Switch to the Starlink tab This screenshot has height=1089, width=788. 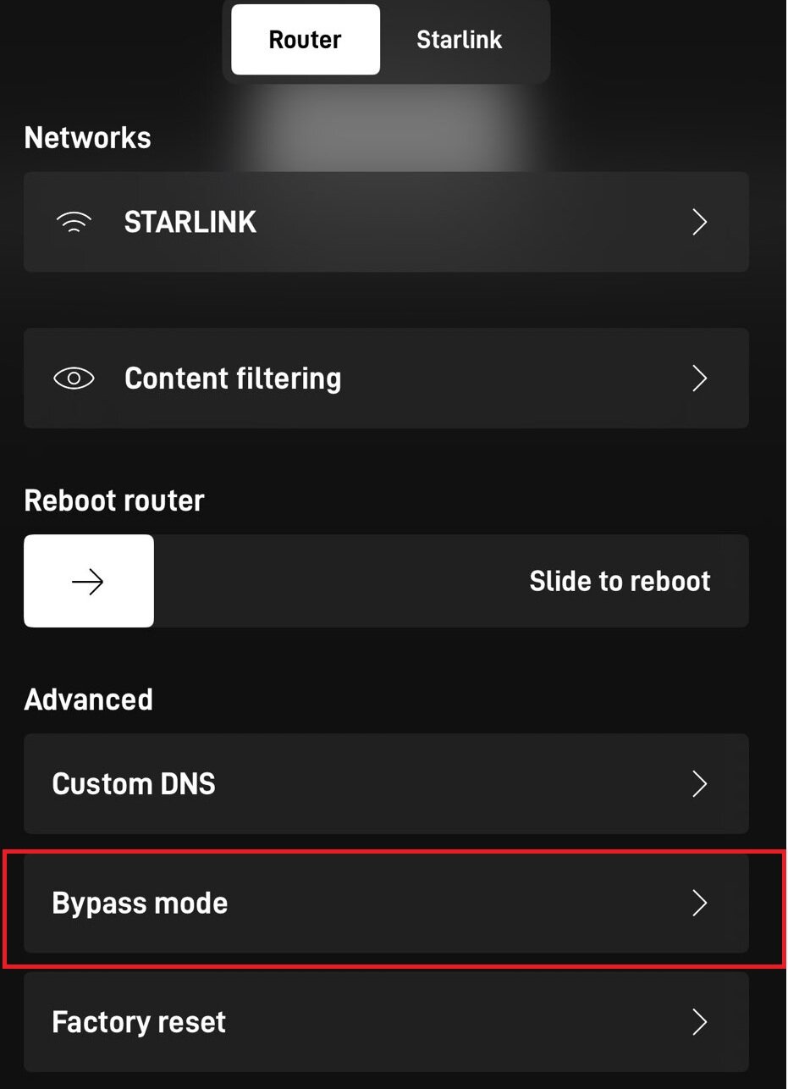coord(459,40)
